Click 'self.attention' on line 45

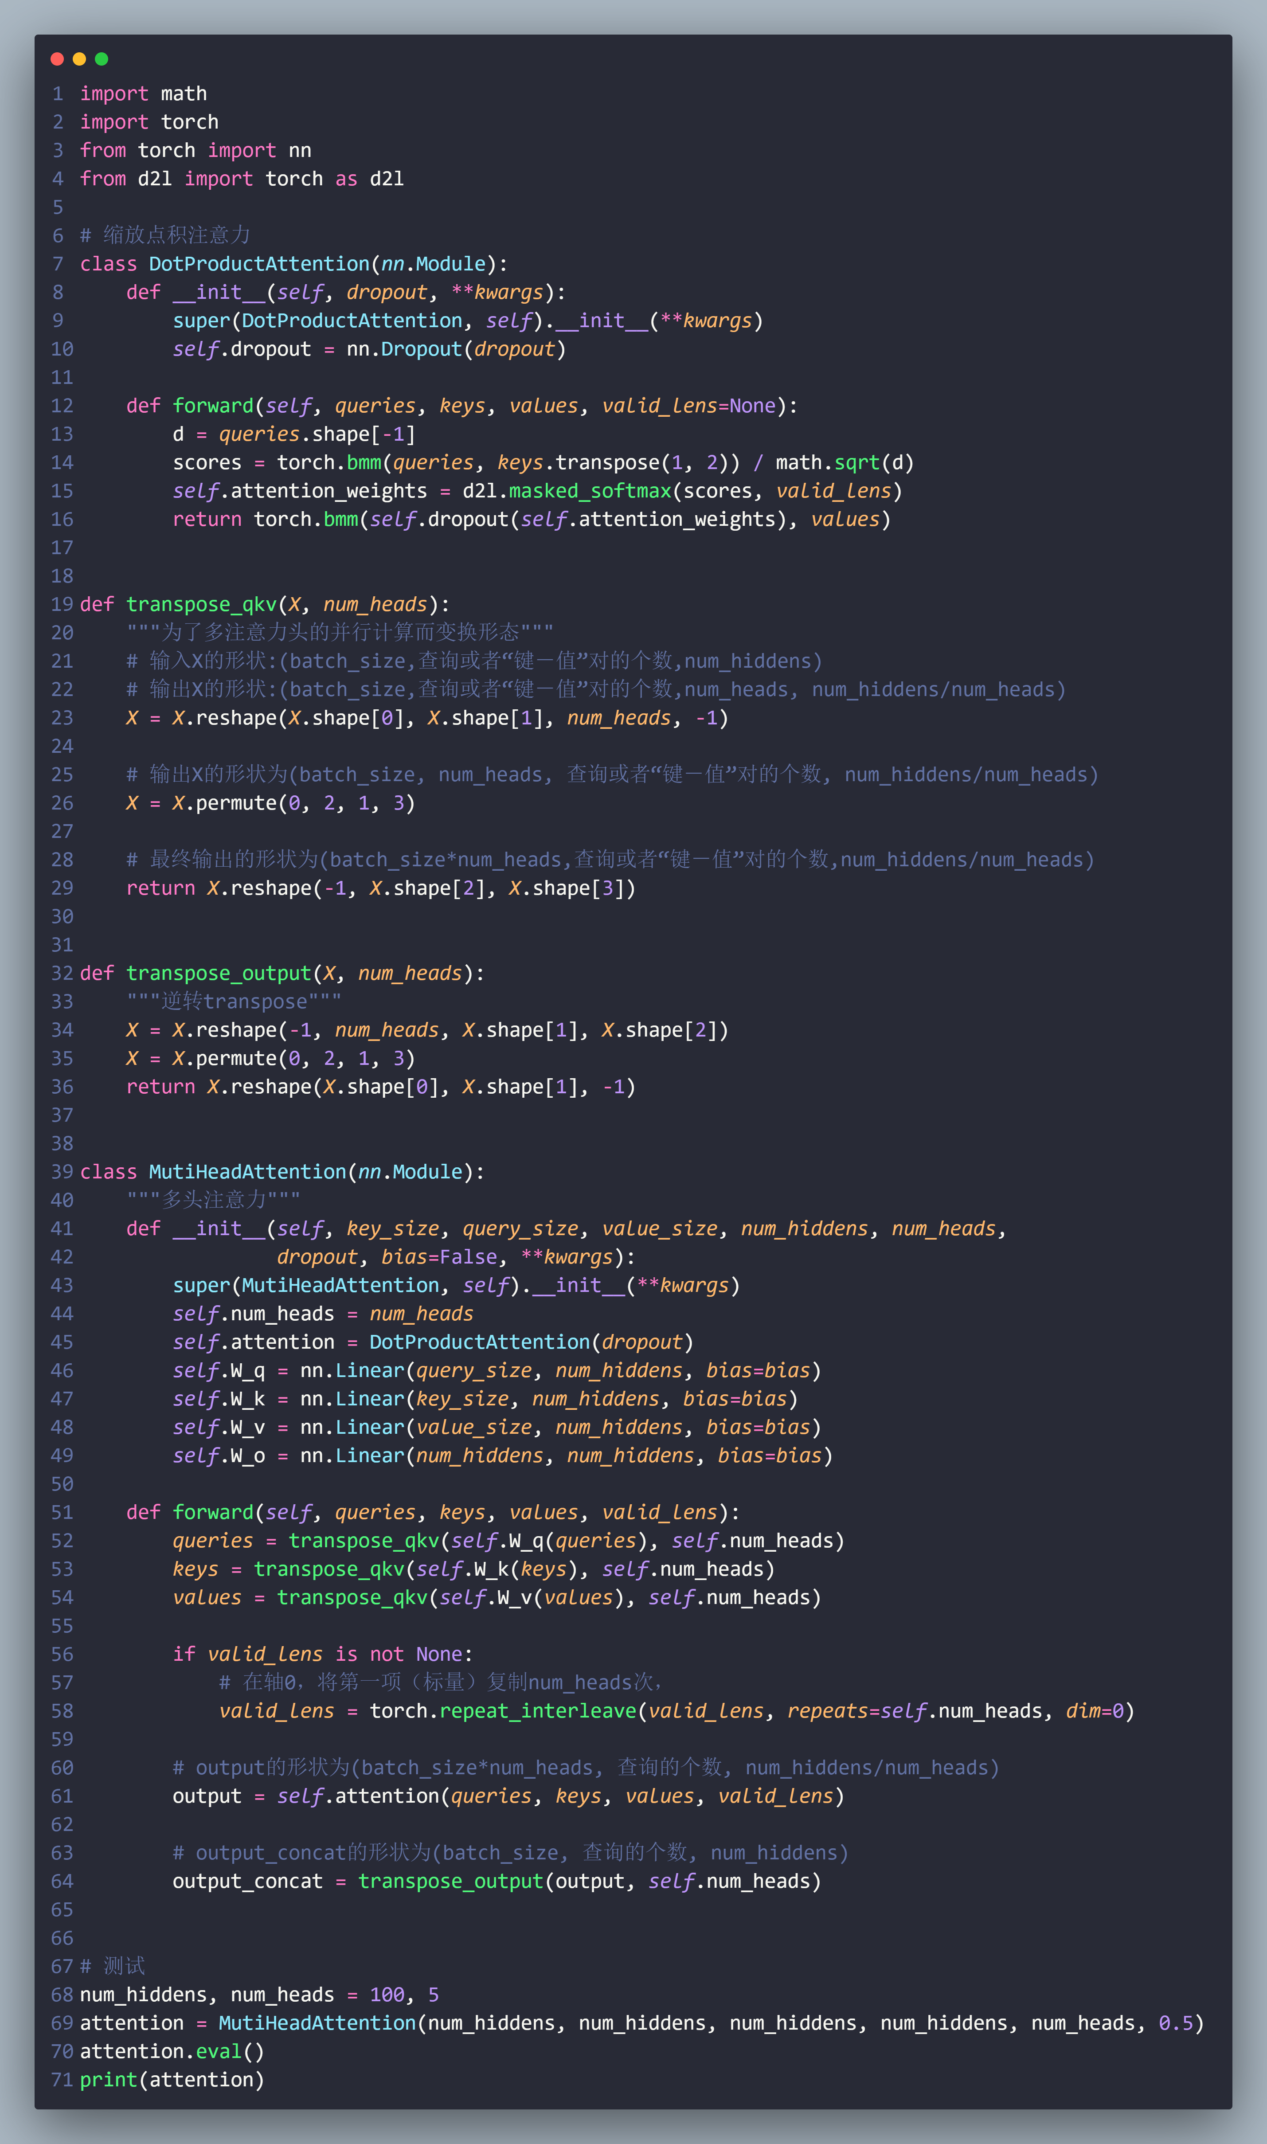(253, 1342)
